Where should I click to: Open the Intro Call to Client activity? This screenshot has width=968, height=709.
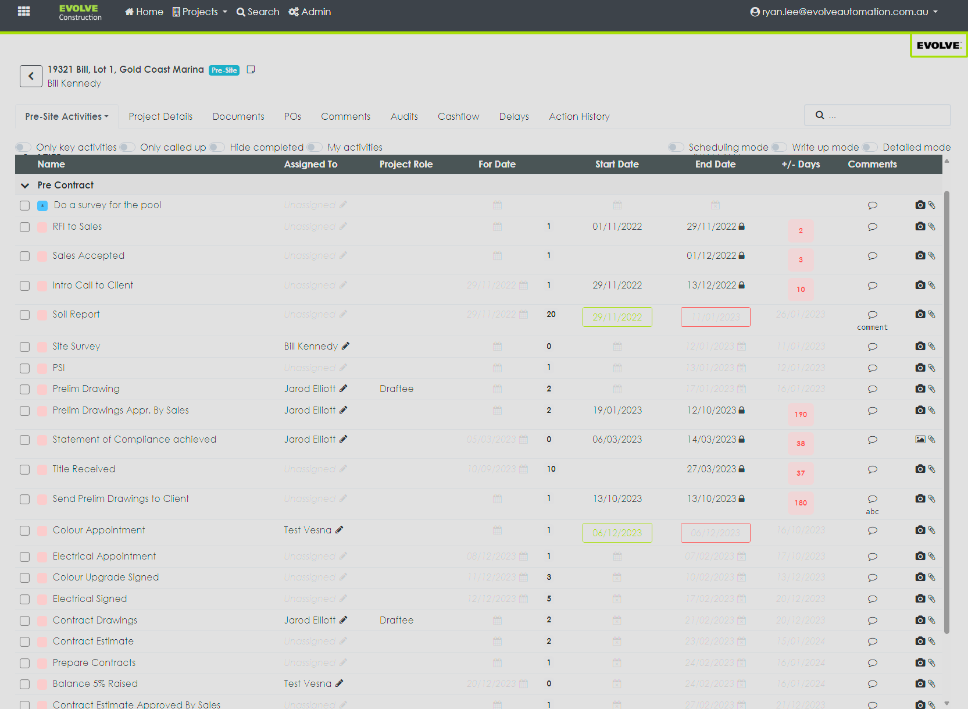coord(93,286)
